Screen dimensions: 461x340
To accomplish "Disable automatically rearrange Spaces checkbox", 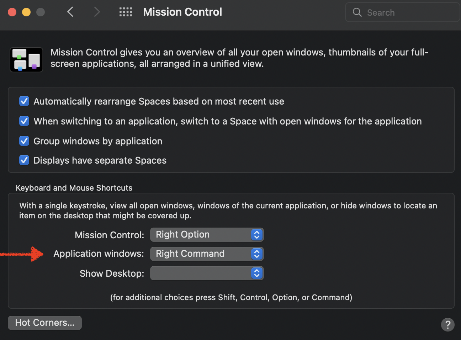I will (24, 101).
